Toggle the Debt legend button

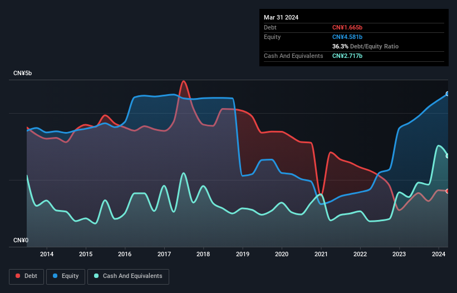coord(27,276)
